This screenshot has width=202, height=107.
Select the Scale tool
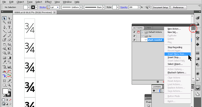(x=9, y=45)
